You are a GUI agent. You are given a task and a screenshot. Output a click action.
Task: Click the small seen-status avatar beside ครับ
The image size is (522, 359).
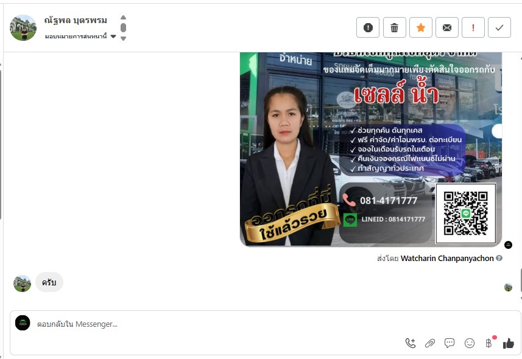508,287
